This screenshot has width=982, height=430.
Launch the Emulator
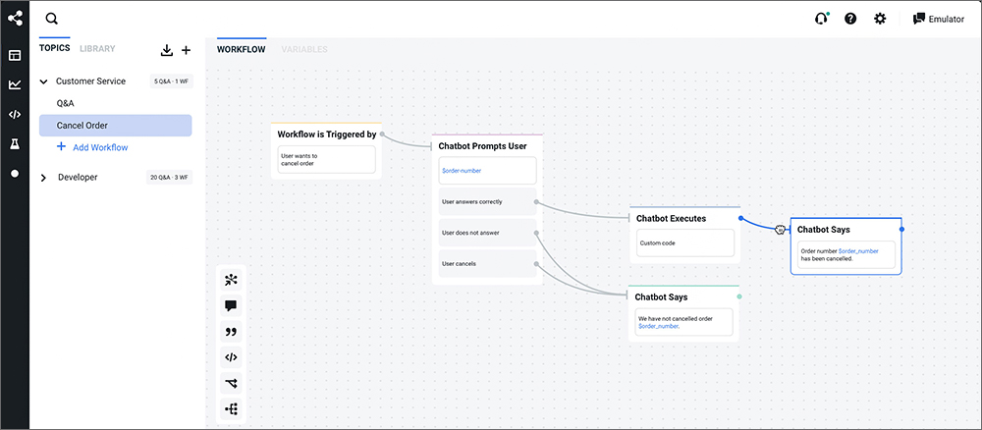point(938,19)
